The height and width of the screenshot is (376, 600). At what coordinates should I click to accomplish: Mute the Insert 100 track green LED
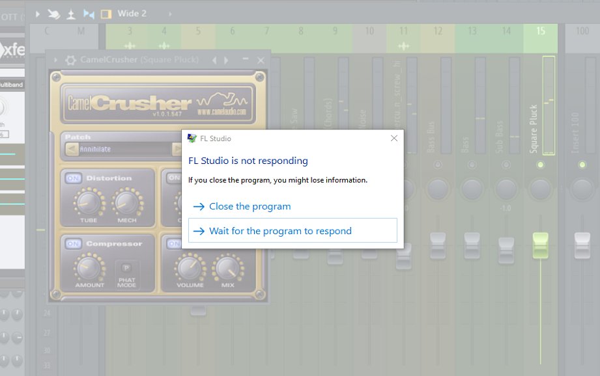pos(582,165)
